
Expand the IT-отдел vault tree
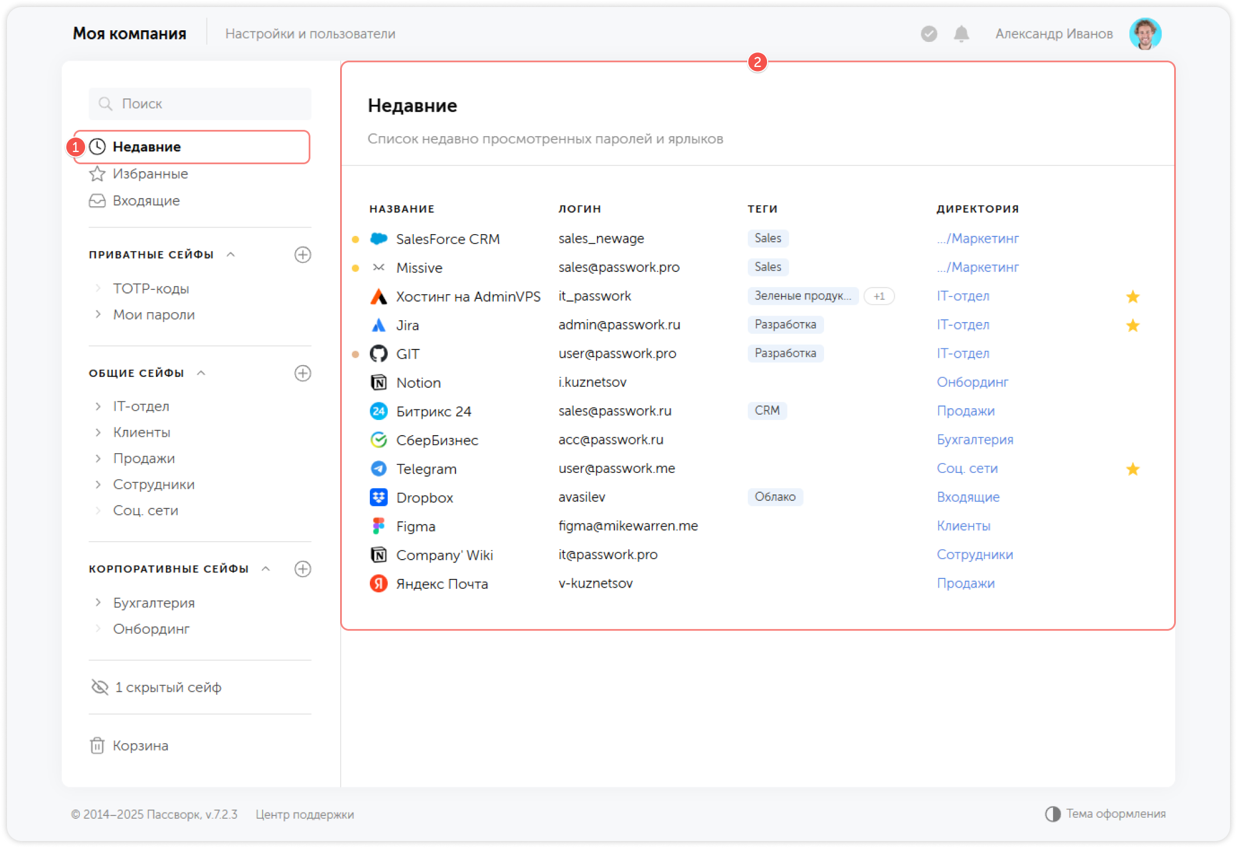pyautogui.click(x=98, y=407)
